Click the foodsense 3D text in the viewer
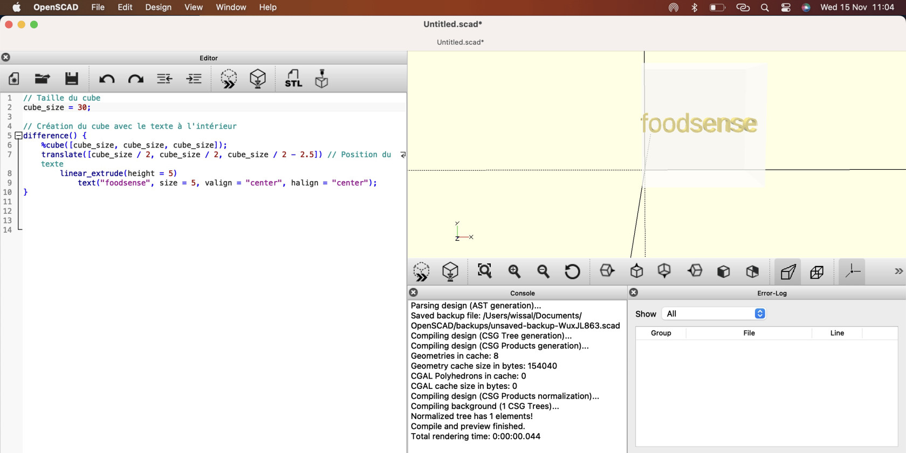This screenshot has height=453, width=906. 699,124
